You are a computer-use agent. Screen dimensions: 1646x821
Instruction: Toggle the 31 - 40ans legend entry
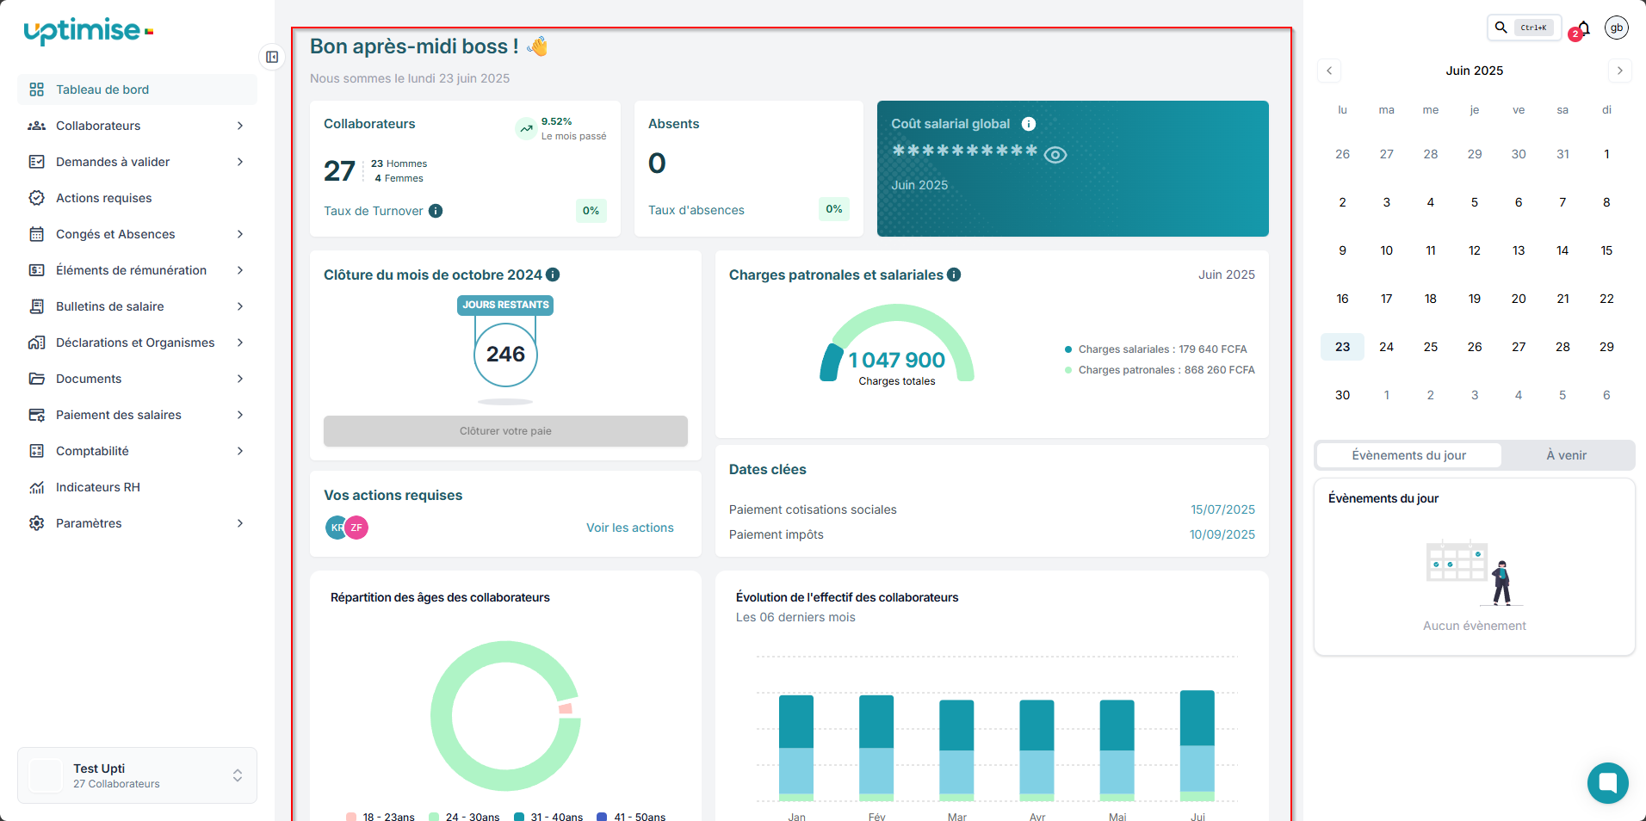[548, 816]
